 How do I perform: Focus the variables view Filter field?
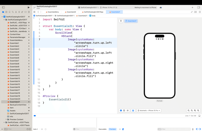[84, 129]
